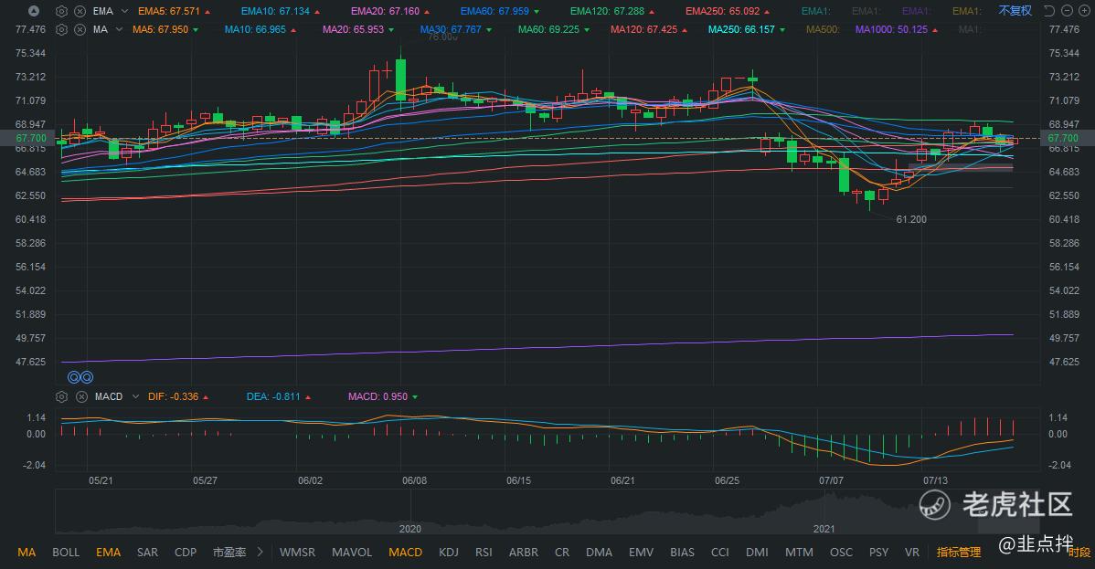Toggle the SAR indicator
This screenshot has width=1095, height=569.
click(x=147, y=553)
